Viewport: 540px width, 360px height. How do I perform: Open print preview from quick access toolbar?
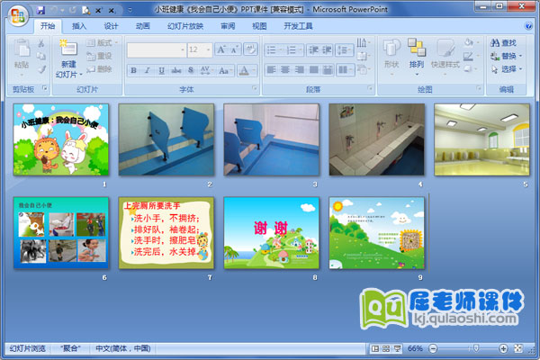tap(85, 10)
